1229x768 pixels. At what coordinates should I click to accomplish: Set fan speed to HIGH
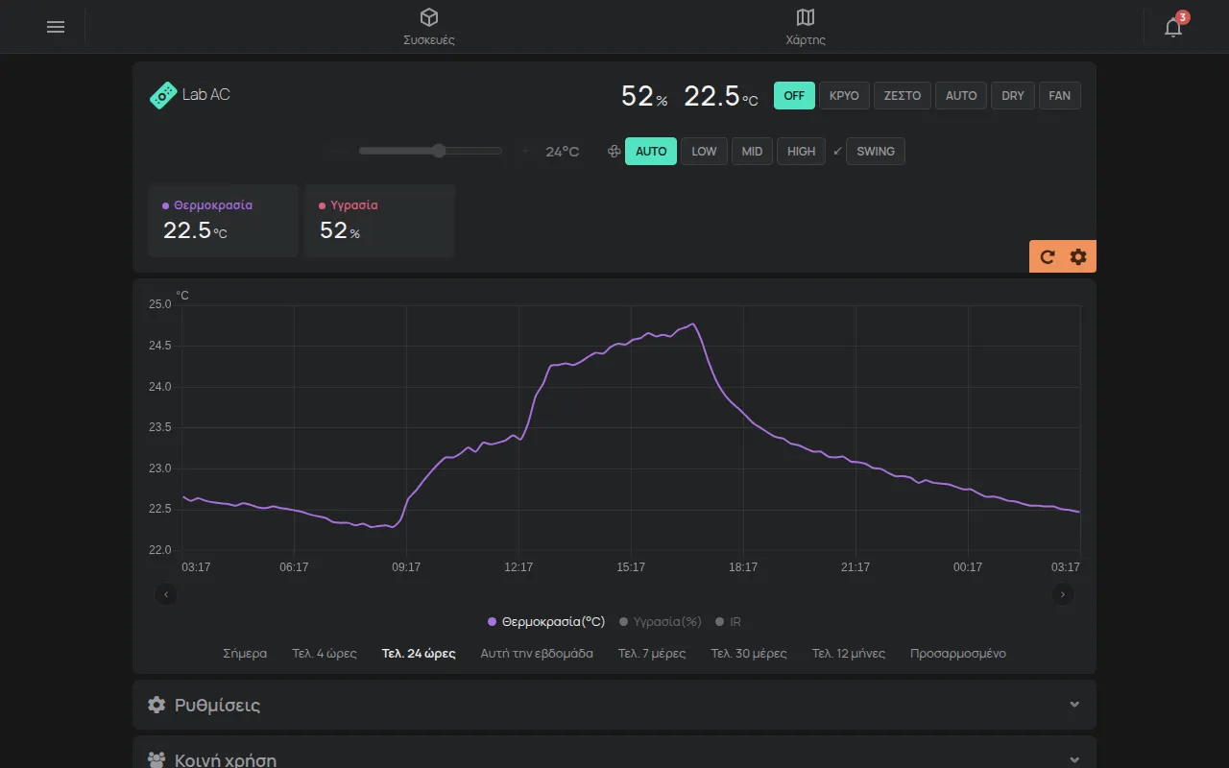pyautogui.click(x=802, y=152)
